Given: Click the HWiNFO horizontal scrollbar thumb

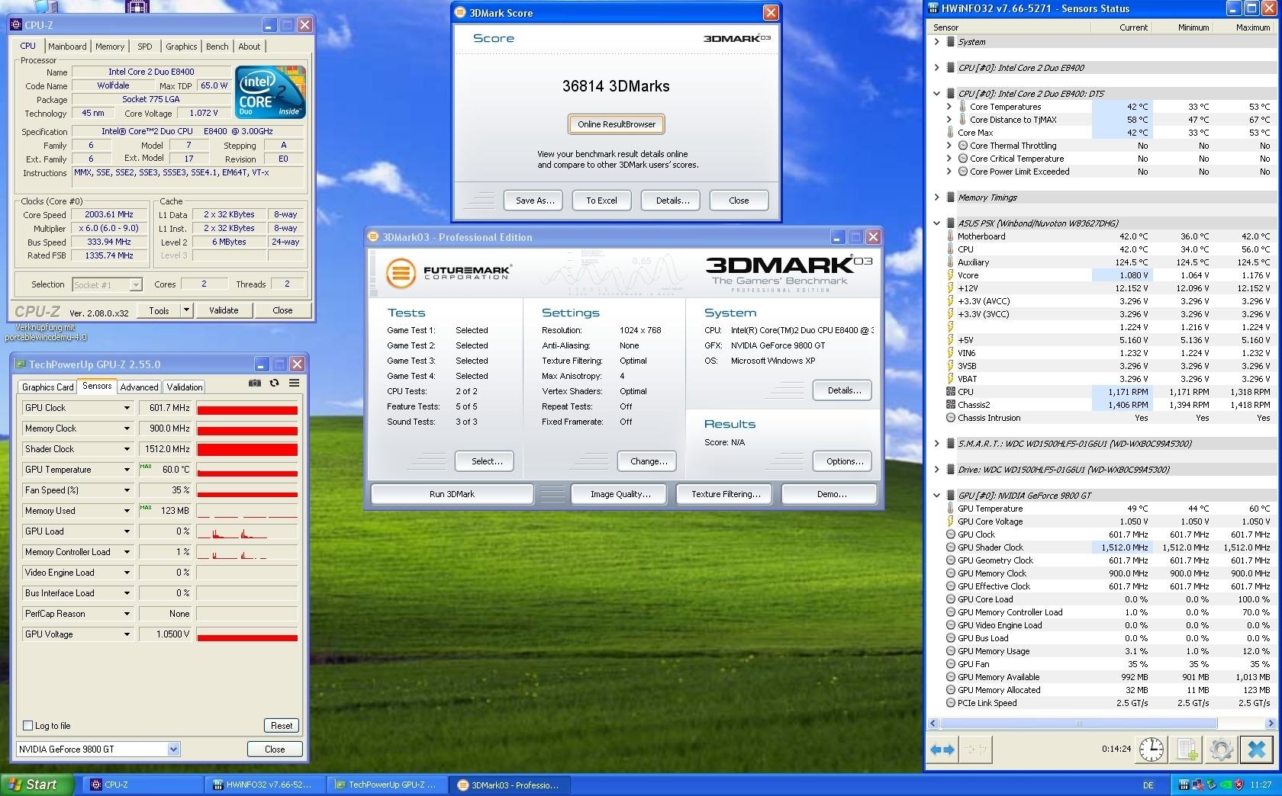Looking at the screenshot, I should coord(1077,723).
